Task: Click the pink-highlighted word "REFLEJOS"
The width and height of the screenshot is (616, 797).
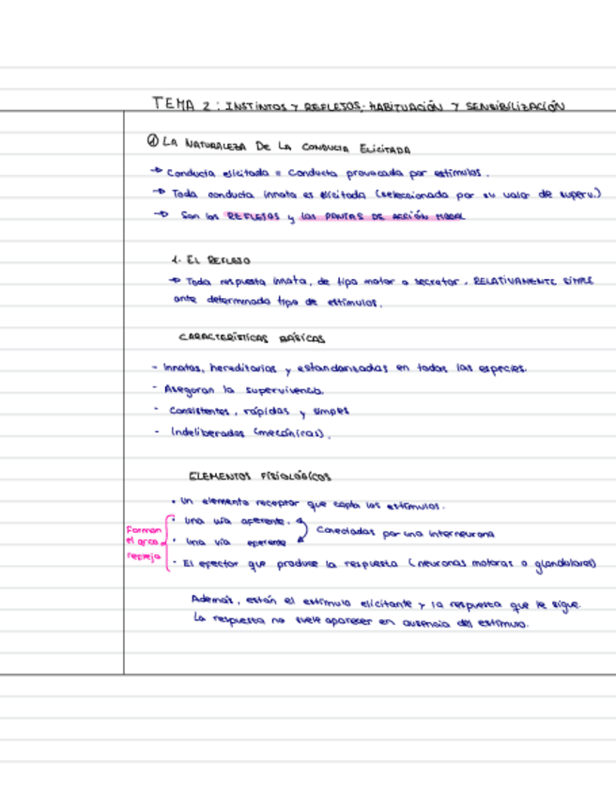Action: coord(254,216)
